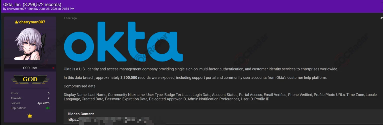Click the bold 3,300,000 figure in the post

pyautogui.click(x=129, y=78)
